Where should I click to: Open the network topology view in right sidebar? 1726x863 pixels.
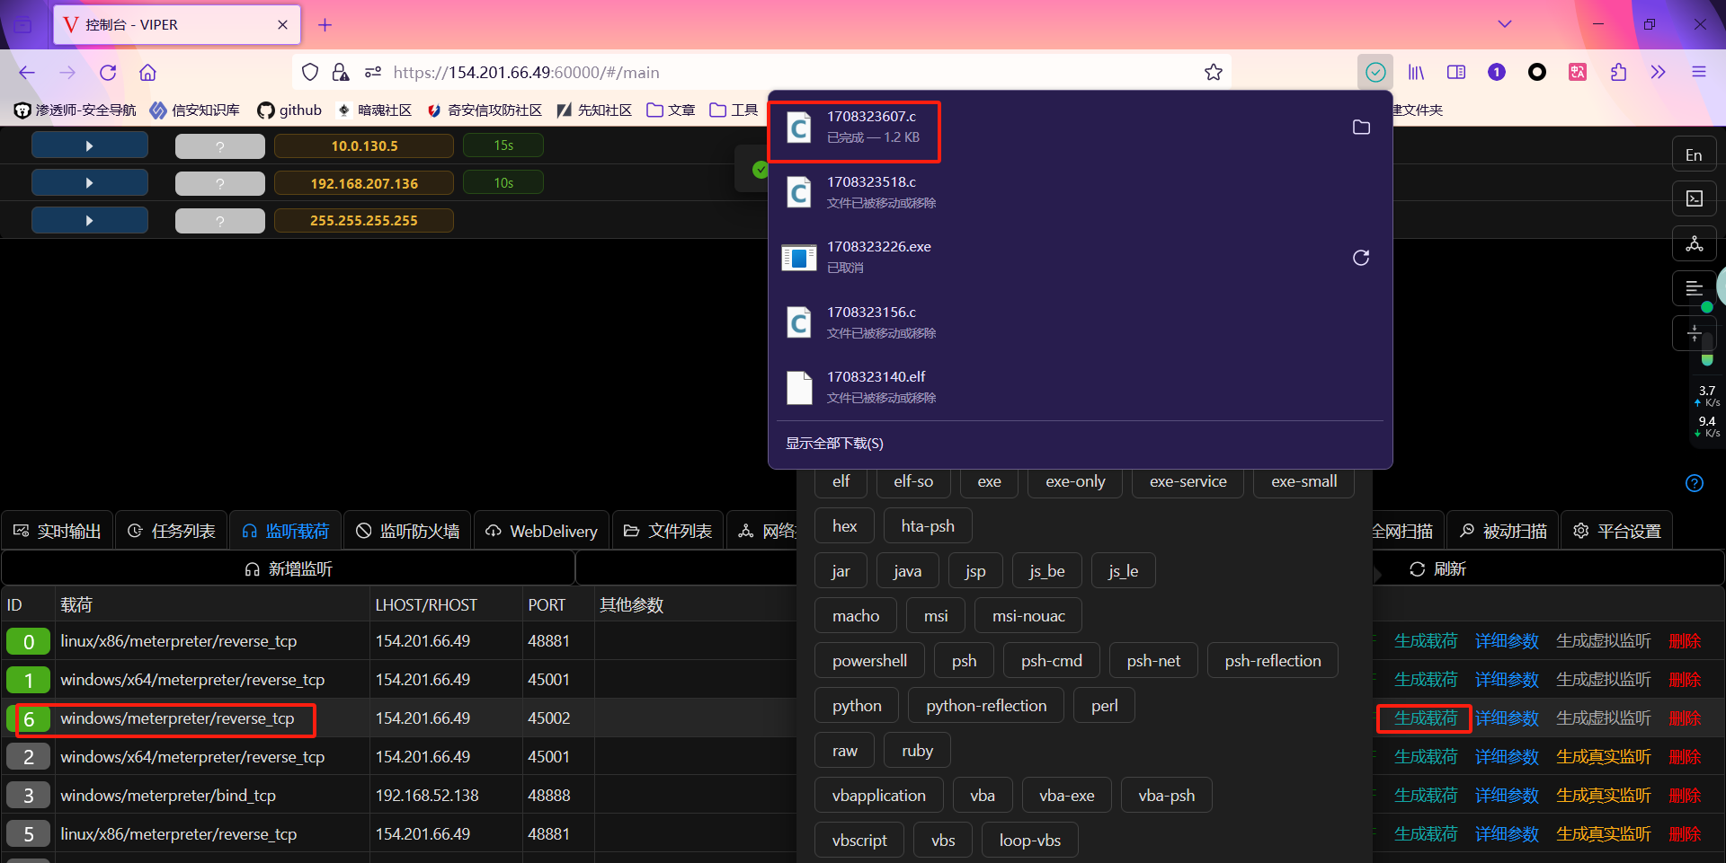click(x=1694, y=242)
